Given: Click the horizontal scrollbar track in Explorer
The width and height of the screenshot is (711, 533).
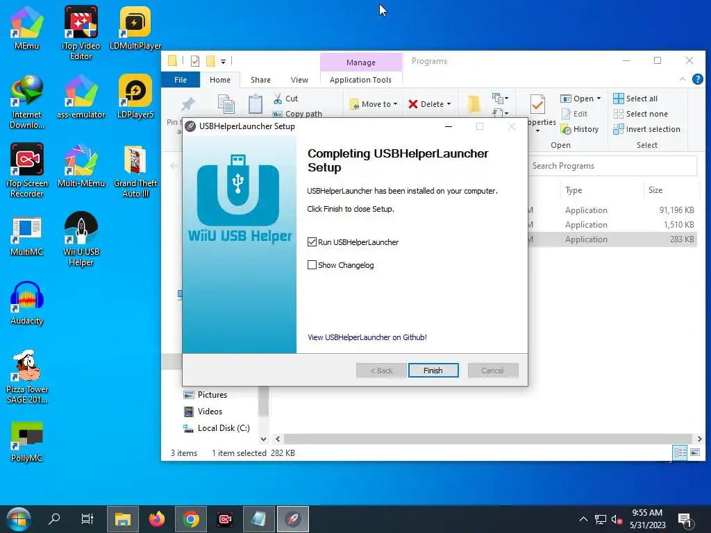Looking at the screenshot, I should point(488,439).
